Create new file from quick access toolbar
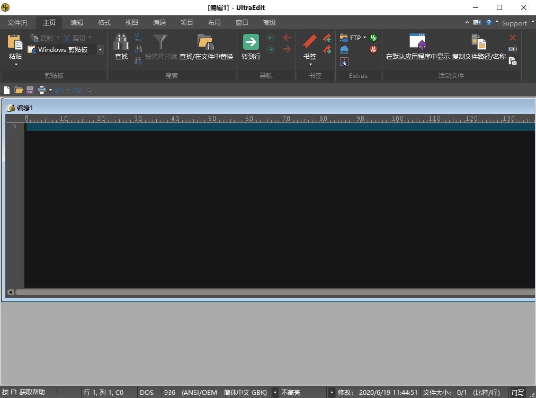536x398 pixels. (x=7, y=90)
